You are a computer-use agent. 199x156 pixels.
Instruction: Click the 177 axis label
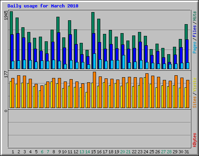point(6,74)
